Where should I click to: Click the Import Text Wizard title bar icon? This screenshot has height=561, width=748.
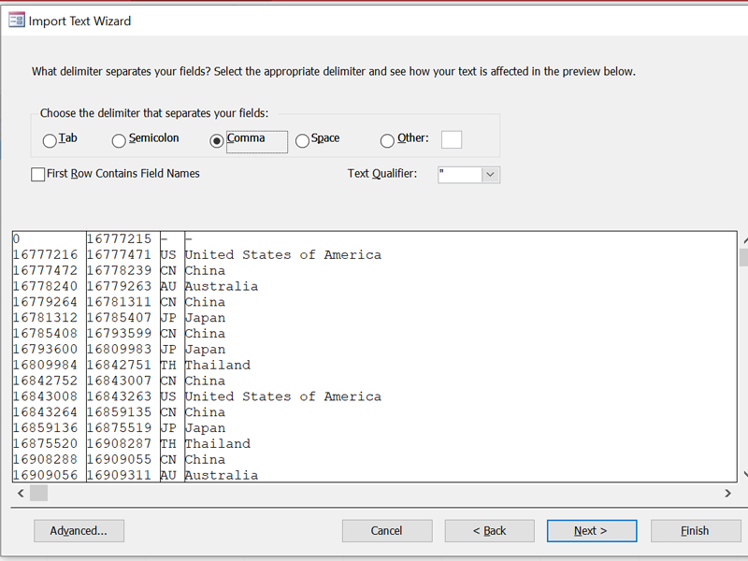coord(16,20)
